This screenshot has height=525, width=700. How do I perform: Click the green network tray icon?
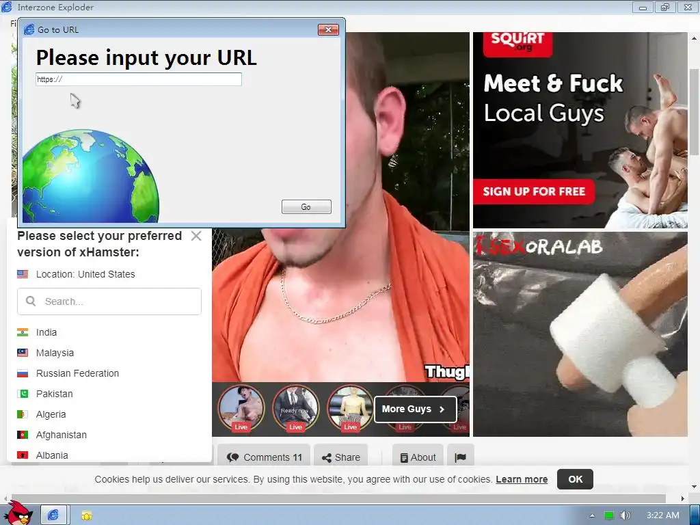[609, 515]
